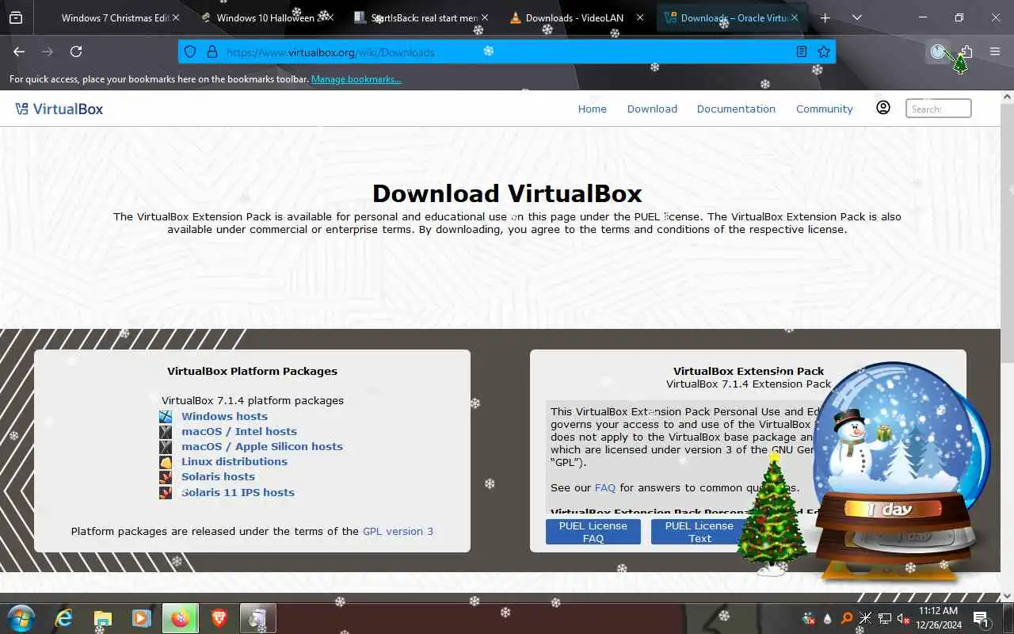Image resolution: width=1014 pixels, height=634 pixels.
Task: Bookmark this page with the star icon
Action: coord(824,52)
